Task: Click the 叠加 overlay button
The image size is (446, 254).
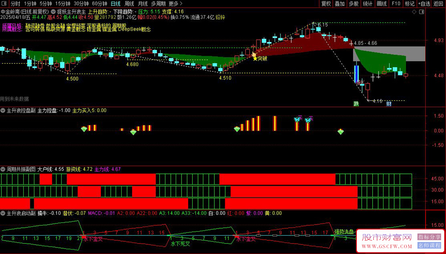Action: (x=339, y=4)
